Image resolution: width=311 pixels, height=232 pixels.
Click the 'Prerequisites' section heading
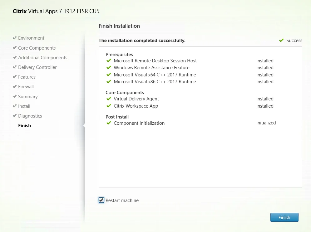(119, 55)
